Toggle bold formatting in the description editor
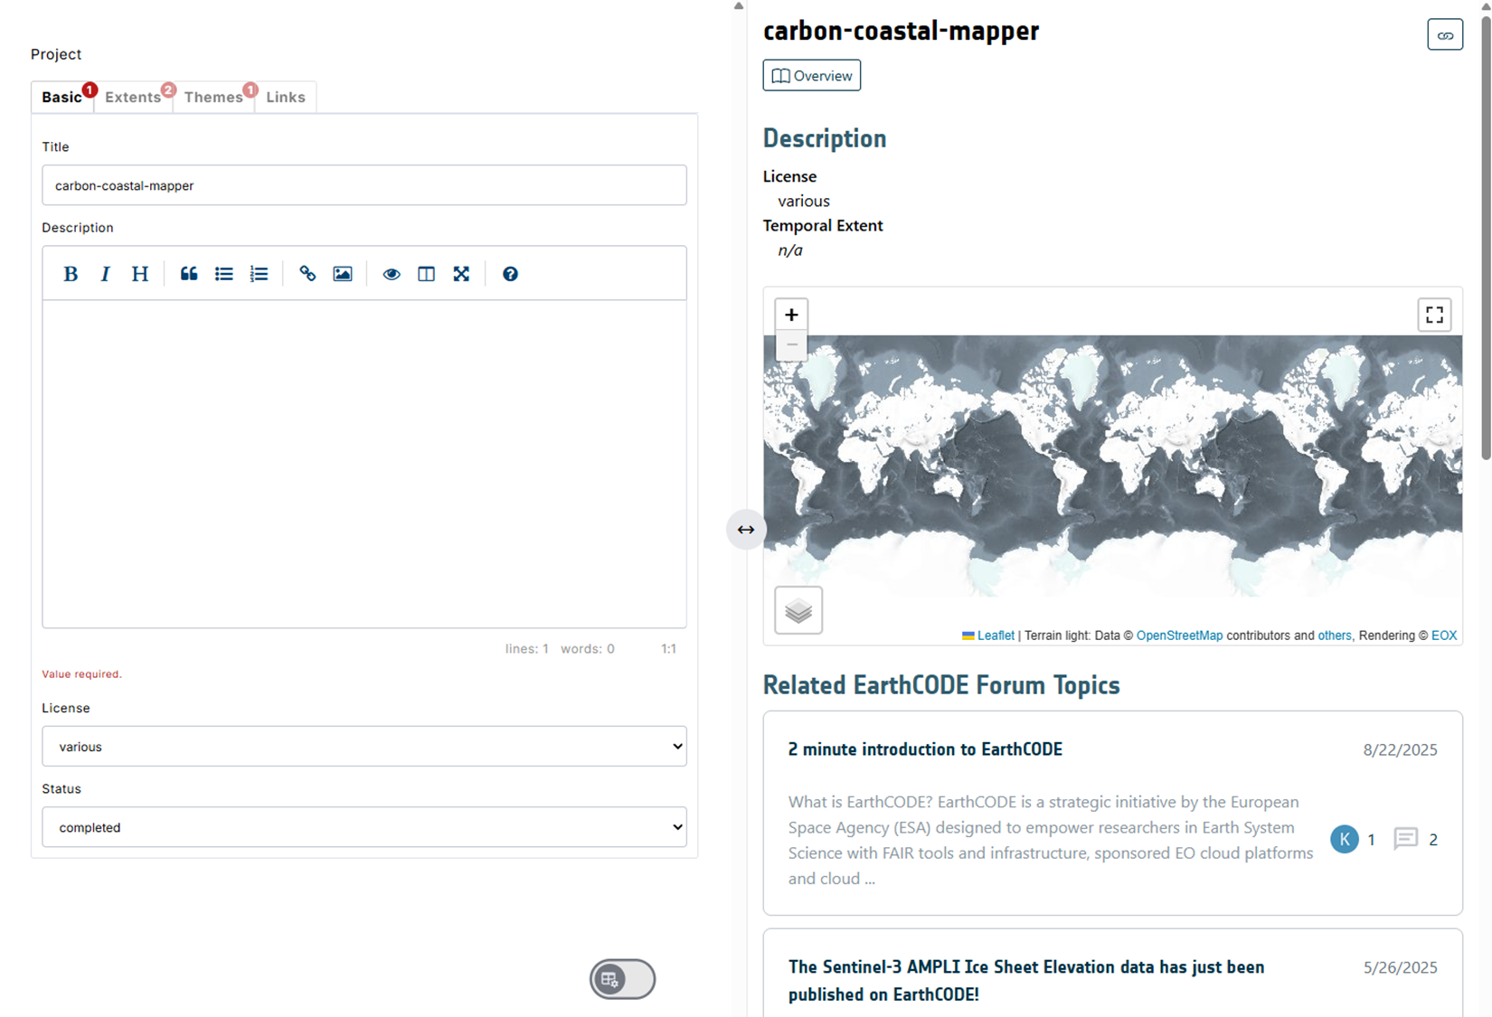Image resolution: width=1492 pixels, height=1017 pixels. pos(71,273)
